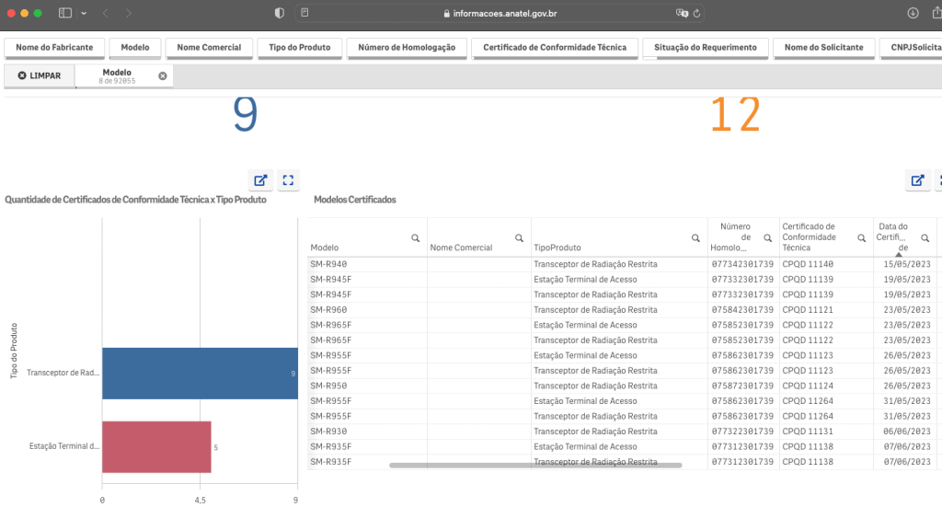
Task: Click the bar chart exploration menu icon
Action: click(260, 180)
